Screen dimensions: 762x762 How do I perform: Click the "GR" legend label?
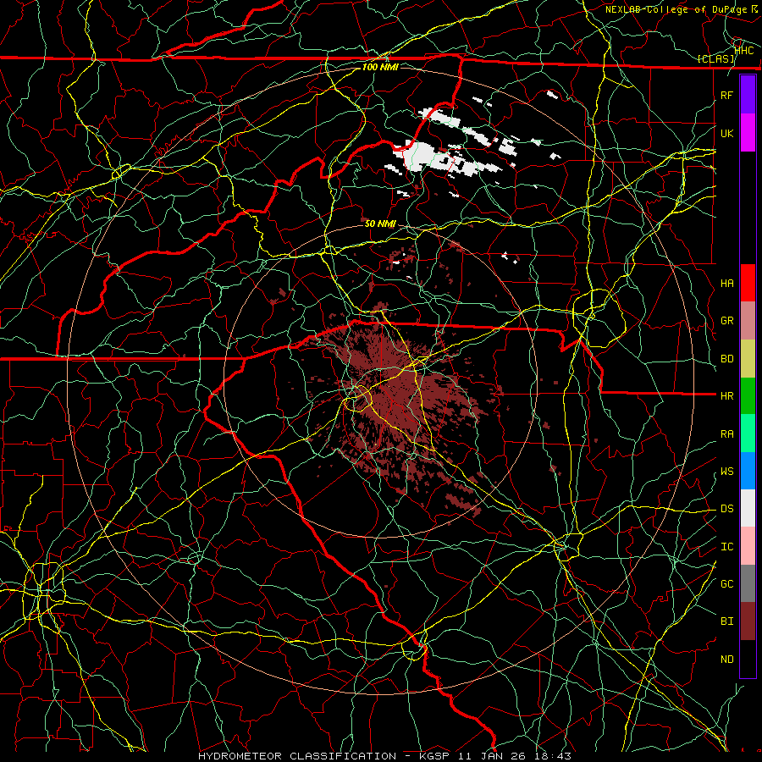click(726, 321)
